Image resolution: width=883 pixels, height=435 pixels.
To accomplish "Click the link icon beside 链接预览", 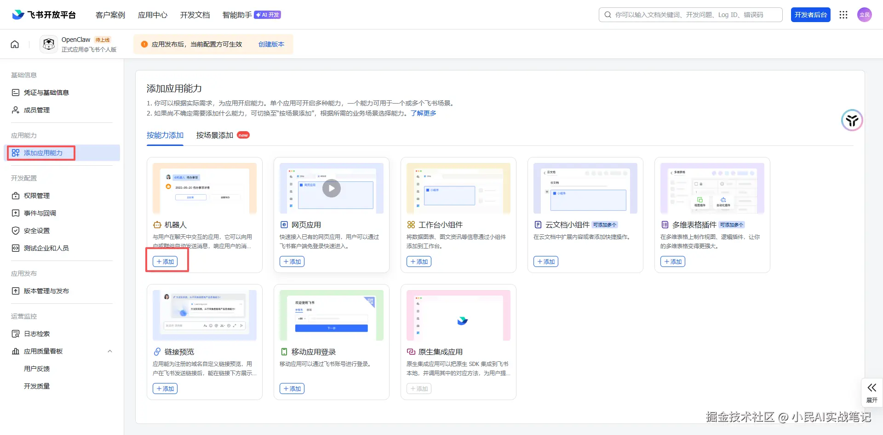I will [157, 352].
